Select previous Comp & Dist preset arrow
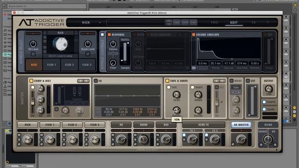This screenshot has width=299, height=168. [x=80, y=81]
